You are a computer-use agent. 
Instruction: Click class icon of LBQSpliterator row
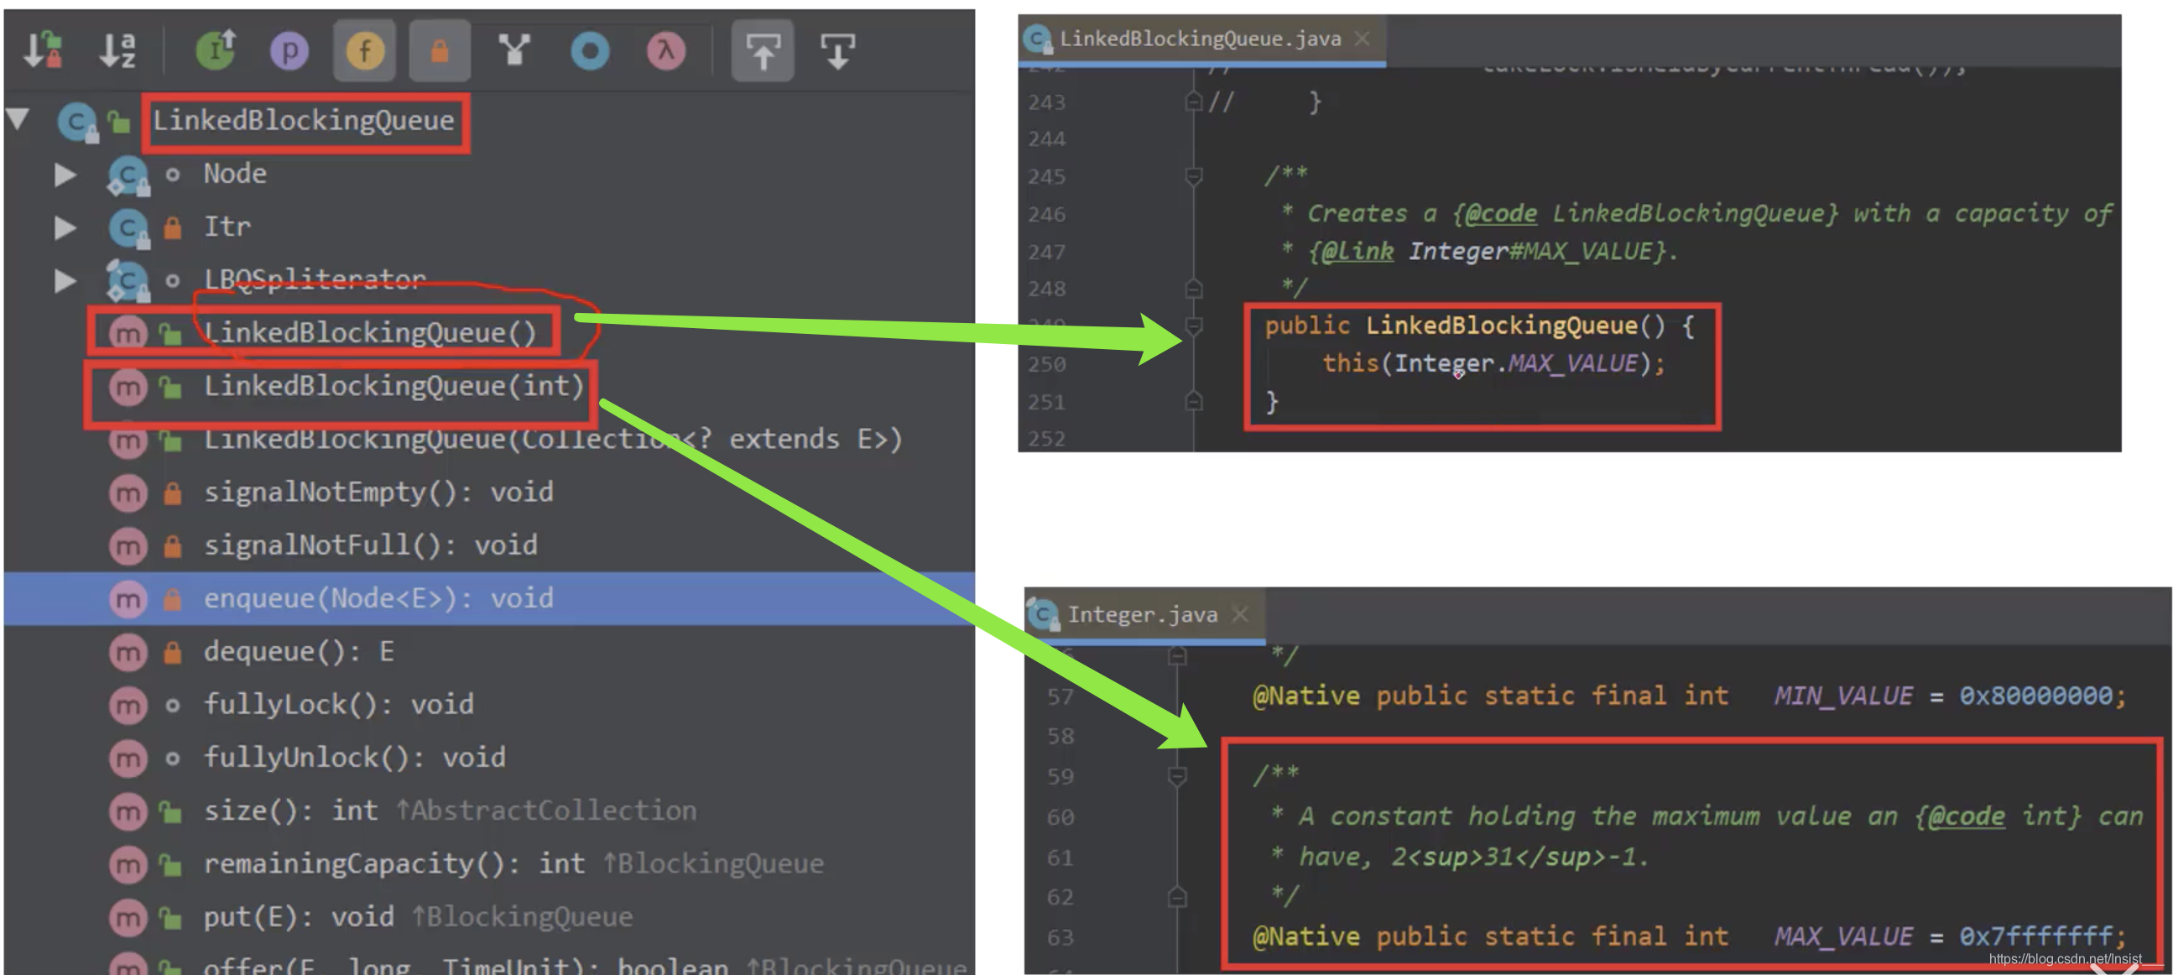128,281
